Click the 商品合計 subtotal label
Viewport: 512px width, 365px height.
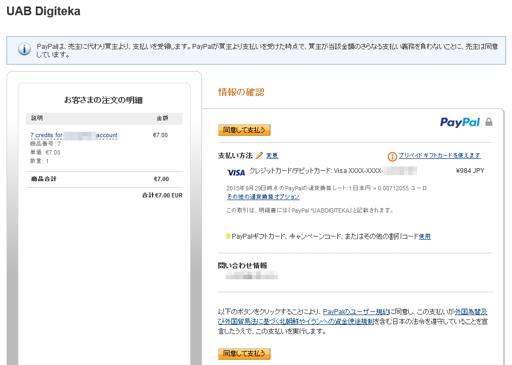point(44,179)
